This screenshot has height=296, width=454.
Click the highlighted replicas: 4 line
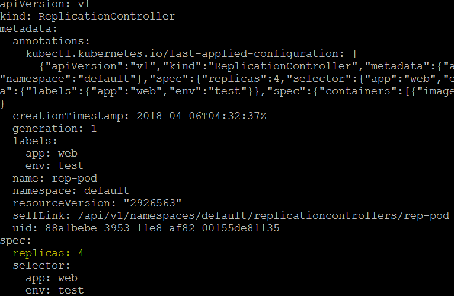coord(48,253)
